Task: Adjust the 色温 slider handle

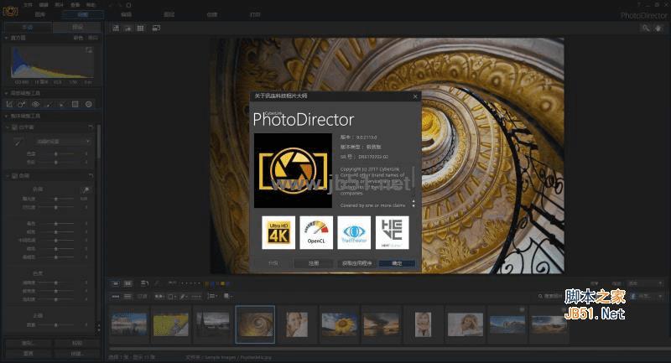Action: pyautogui.click(x=55, y=153)
